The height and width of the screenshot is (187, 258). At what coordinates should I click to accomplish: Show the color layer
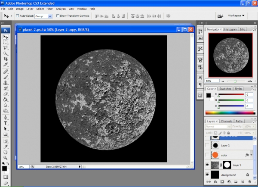tap(207, 155)
